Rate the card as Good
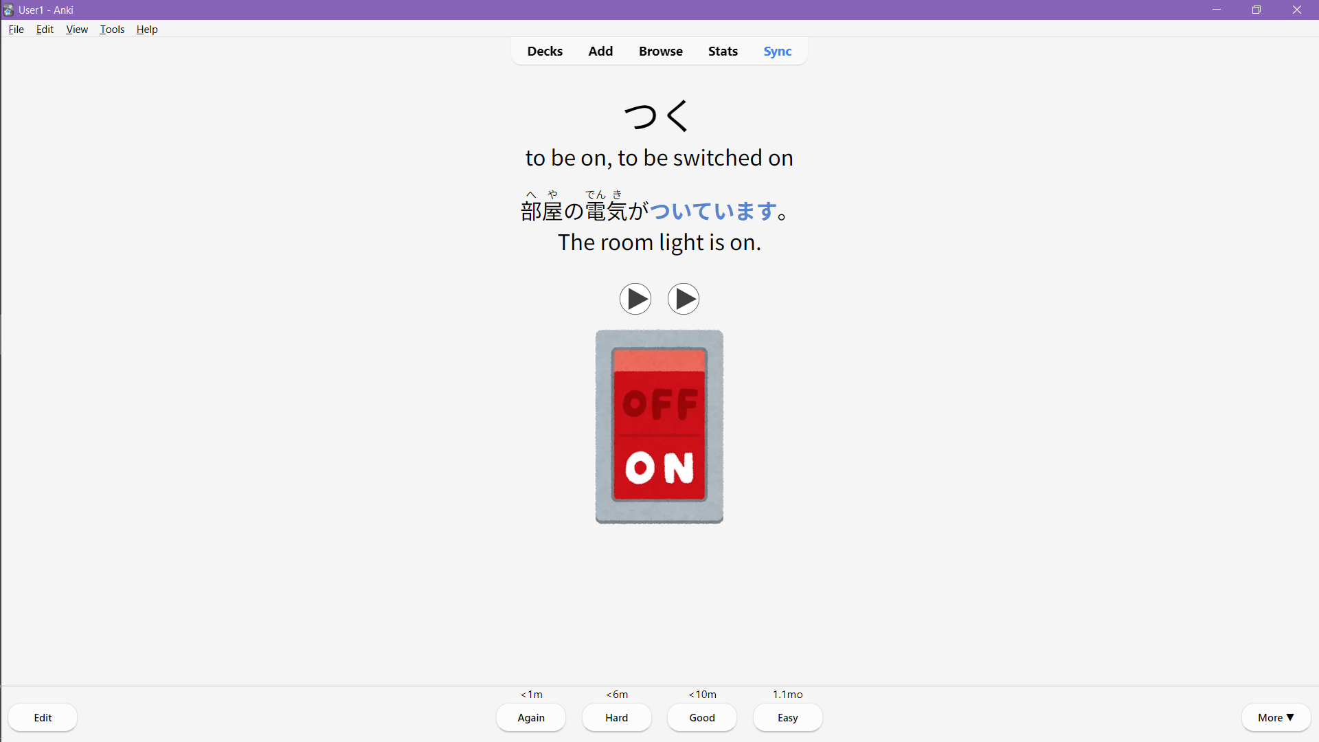The image size is (1319, 742). pyautogui.click(x=702, y=717)
